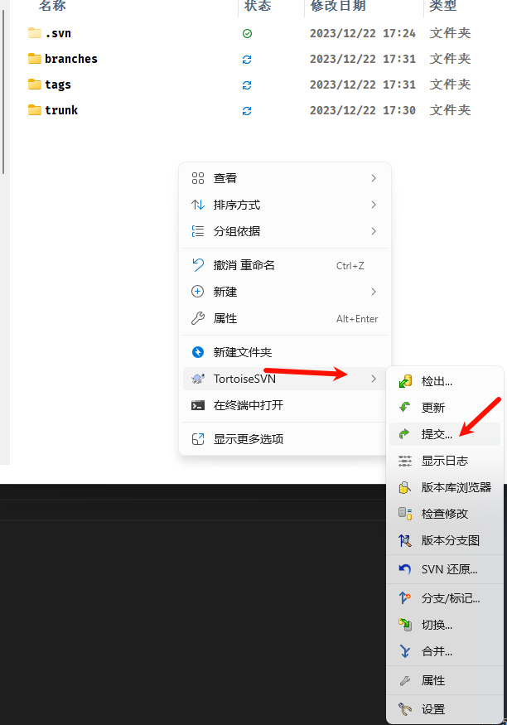Click the plus circle icon for 新建
The height and width of the screenshot is (725, 507).
tap(198, 292)
